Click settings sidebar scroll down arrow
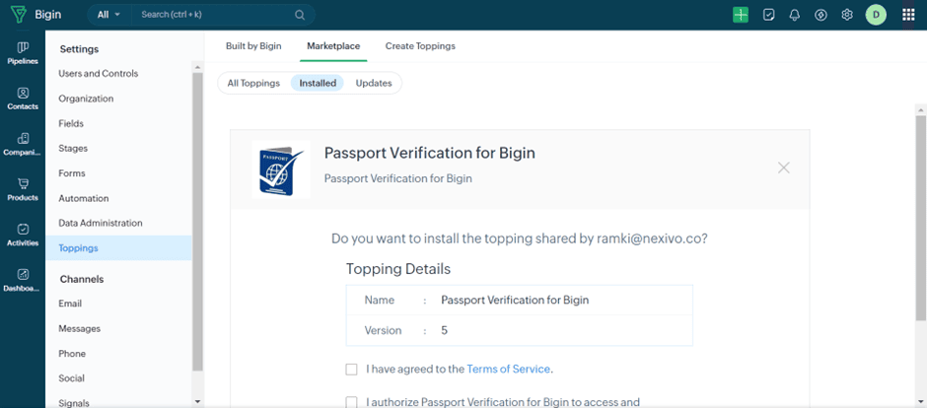This screenshot has height=408, width=927. click(197, 401)
